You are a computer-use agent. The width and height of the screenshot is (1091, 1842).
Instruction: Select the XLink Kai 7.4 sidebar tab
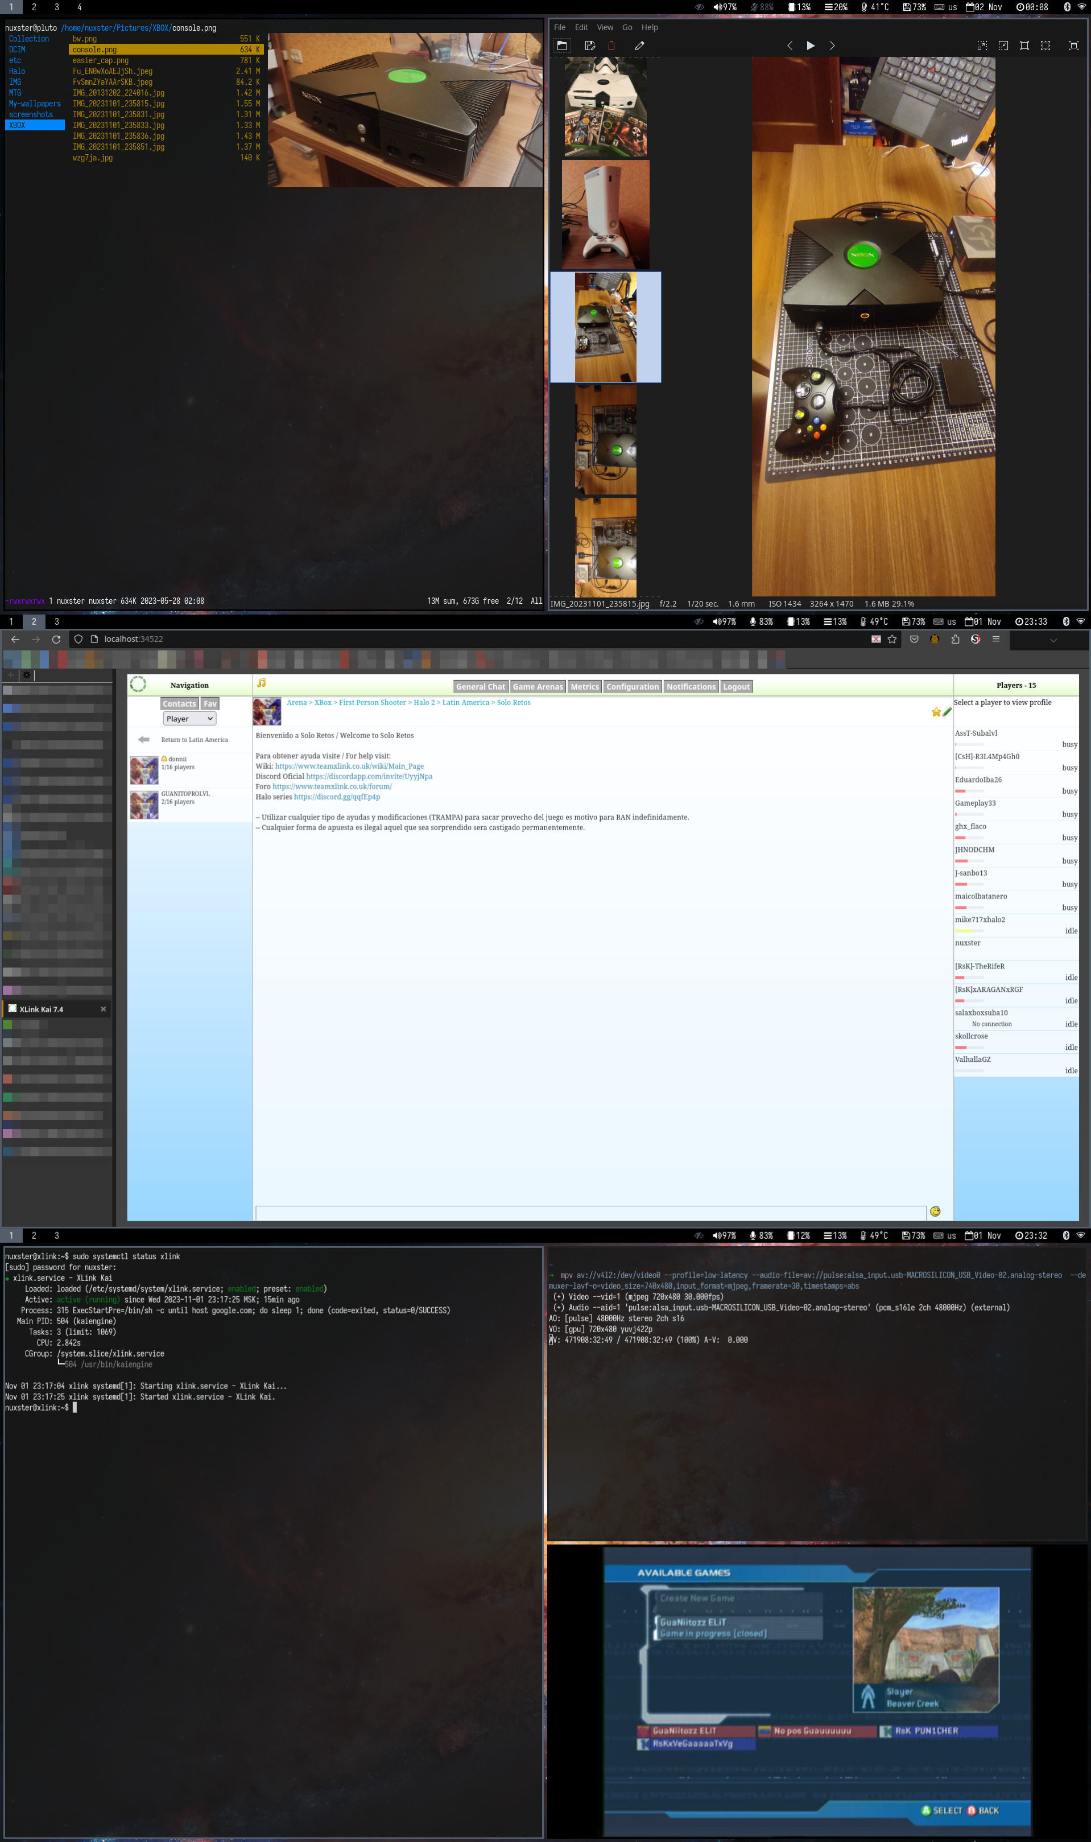click(x=57, y=1009)
